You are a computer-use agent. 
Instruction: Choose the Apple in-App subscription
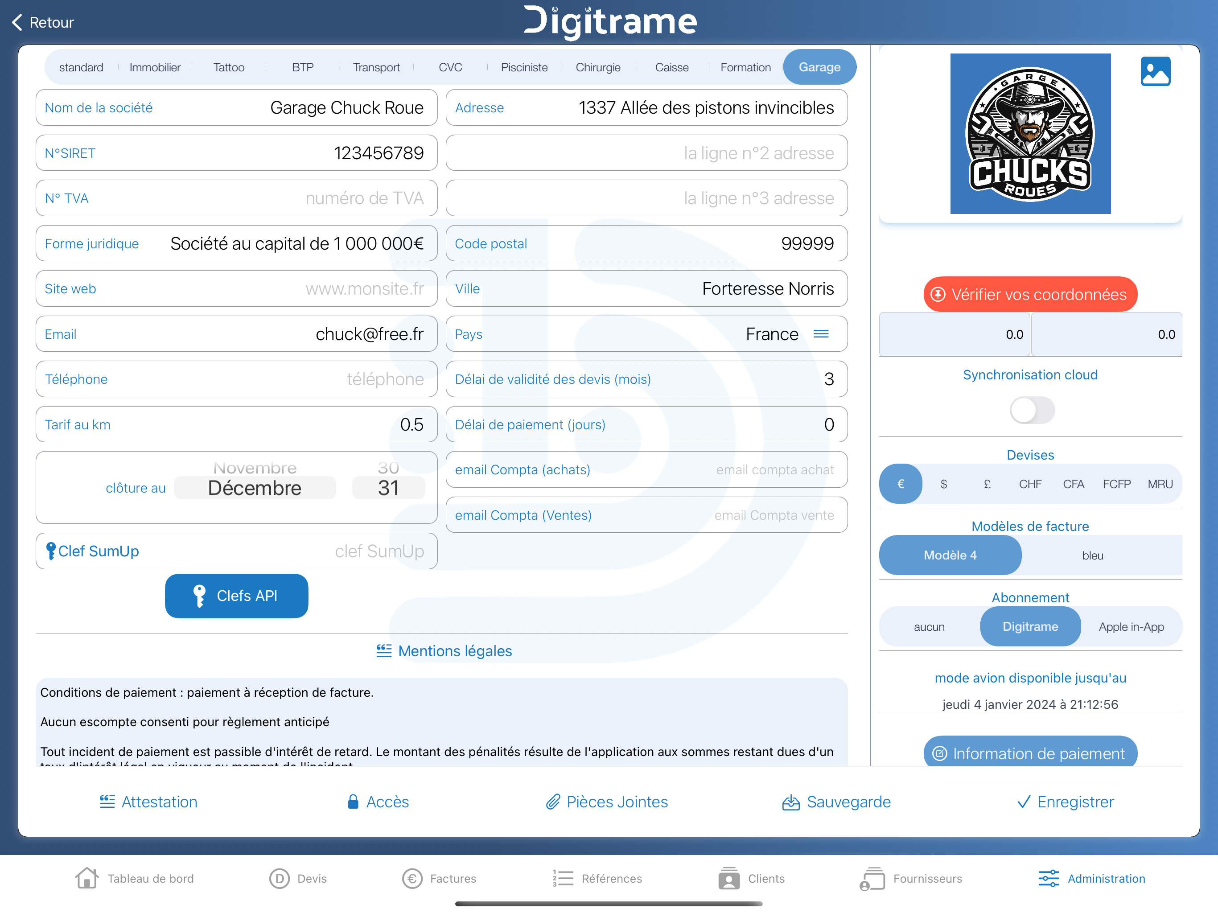click(1132, 627)
